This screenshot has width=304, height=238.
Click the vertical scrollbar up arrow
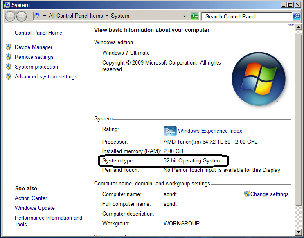click(298, 27)
